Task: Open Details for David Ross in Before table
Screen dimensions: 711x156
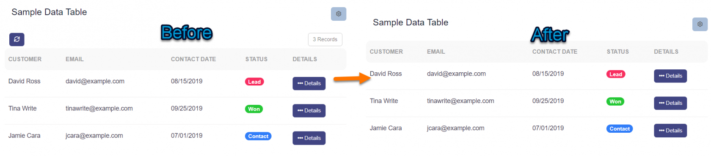Action: coord(309,83)
